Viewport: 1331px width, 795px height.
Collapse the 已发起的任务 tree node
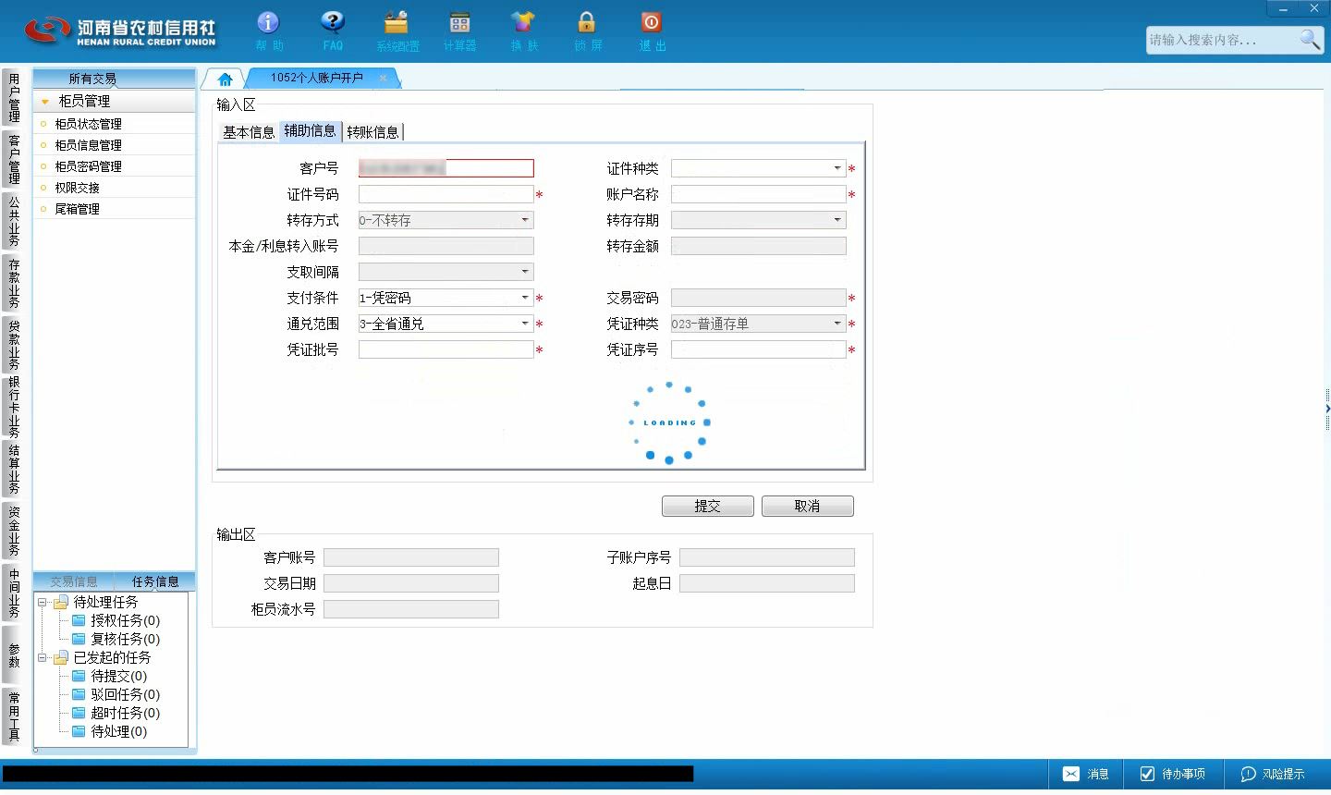click(x=42, y=658)
